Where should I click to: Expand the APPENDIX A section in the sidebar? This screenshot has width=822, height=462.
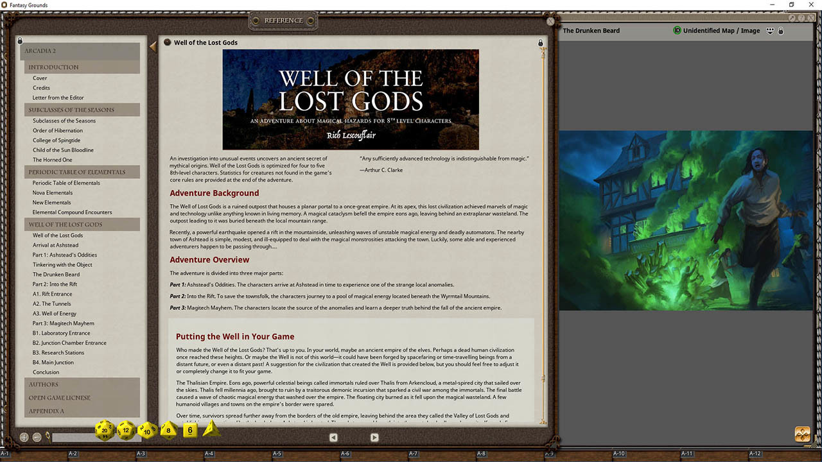[47, 411]
